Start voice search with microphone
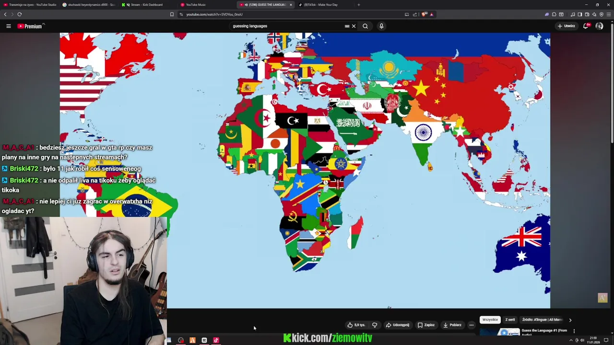 [381, 26]
